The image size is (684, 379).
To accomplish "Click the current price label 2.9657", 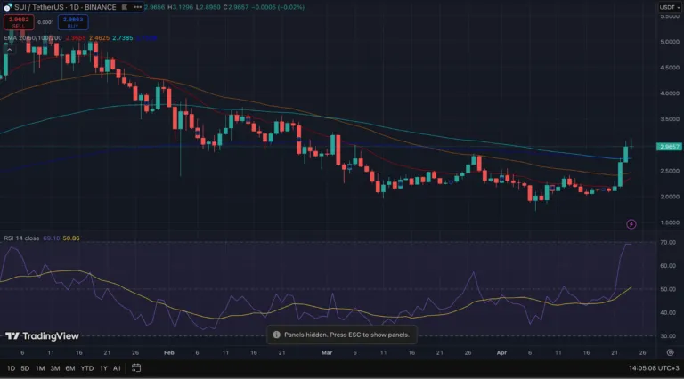I will [x=669, y=147].
